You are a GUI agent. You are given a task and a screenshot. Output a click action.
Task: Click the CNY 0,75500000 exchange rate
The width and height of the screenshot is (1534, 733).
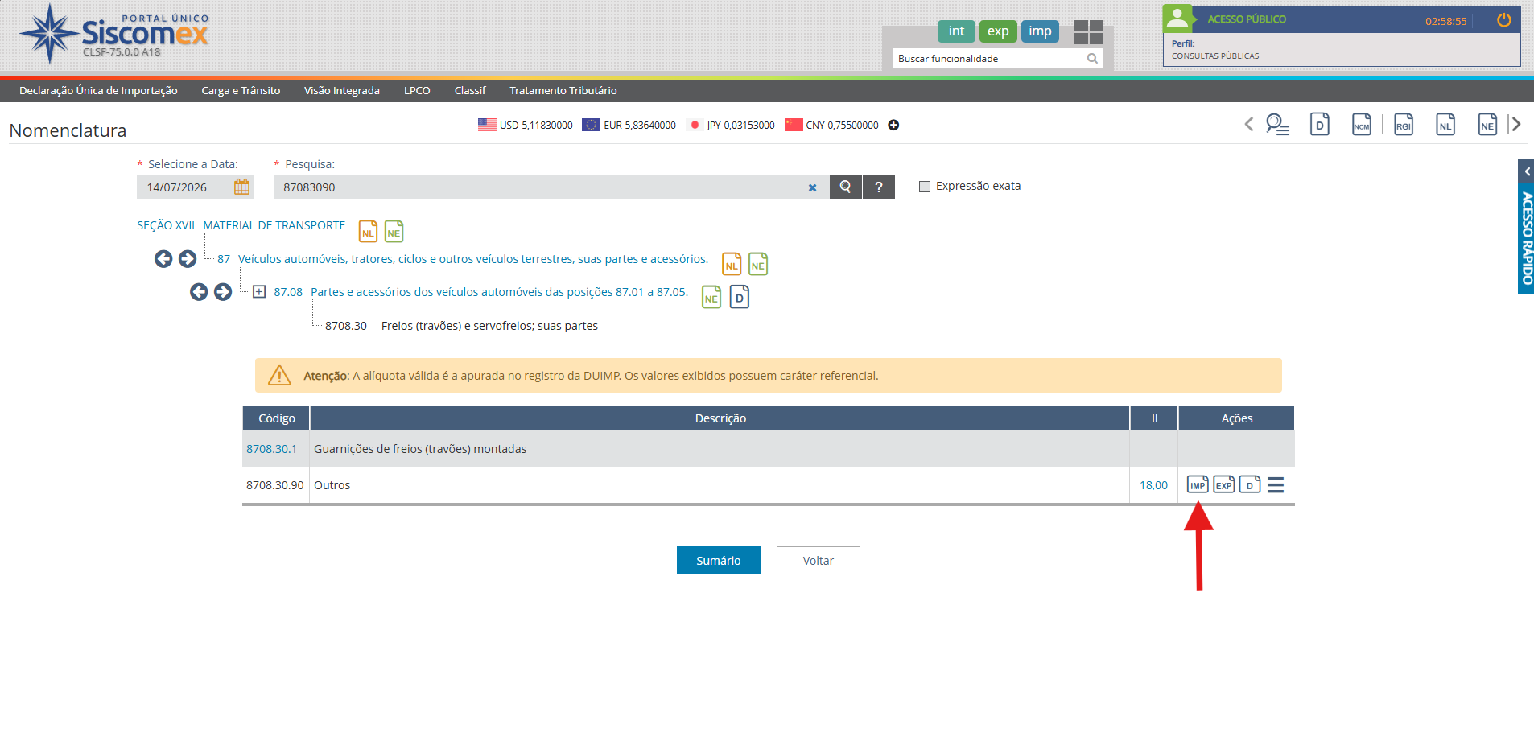click(831, 125)
